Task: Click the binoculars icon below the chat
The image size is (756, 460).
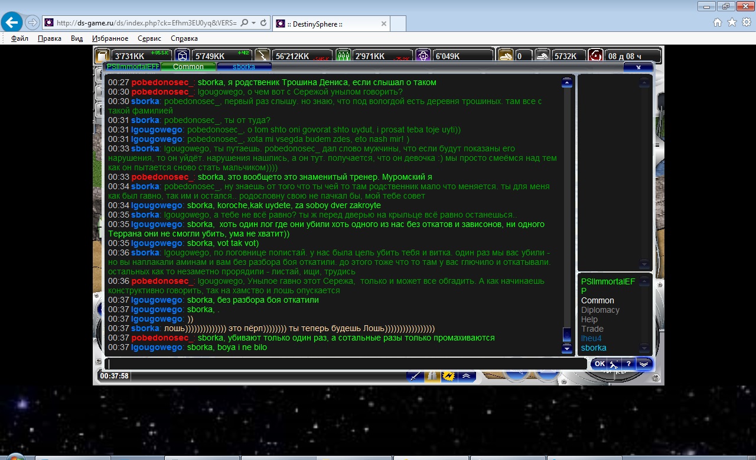Action: 432,375
